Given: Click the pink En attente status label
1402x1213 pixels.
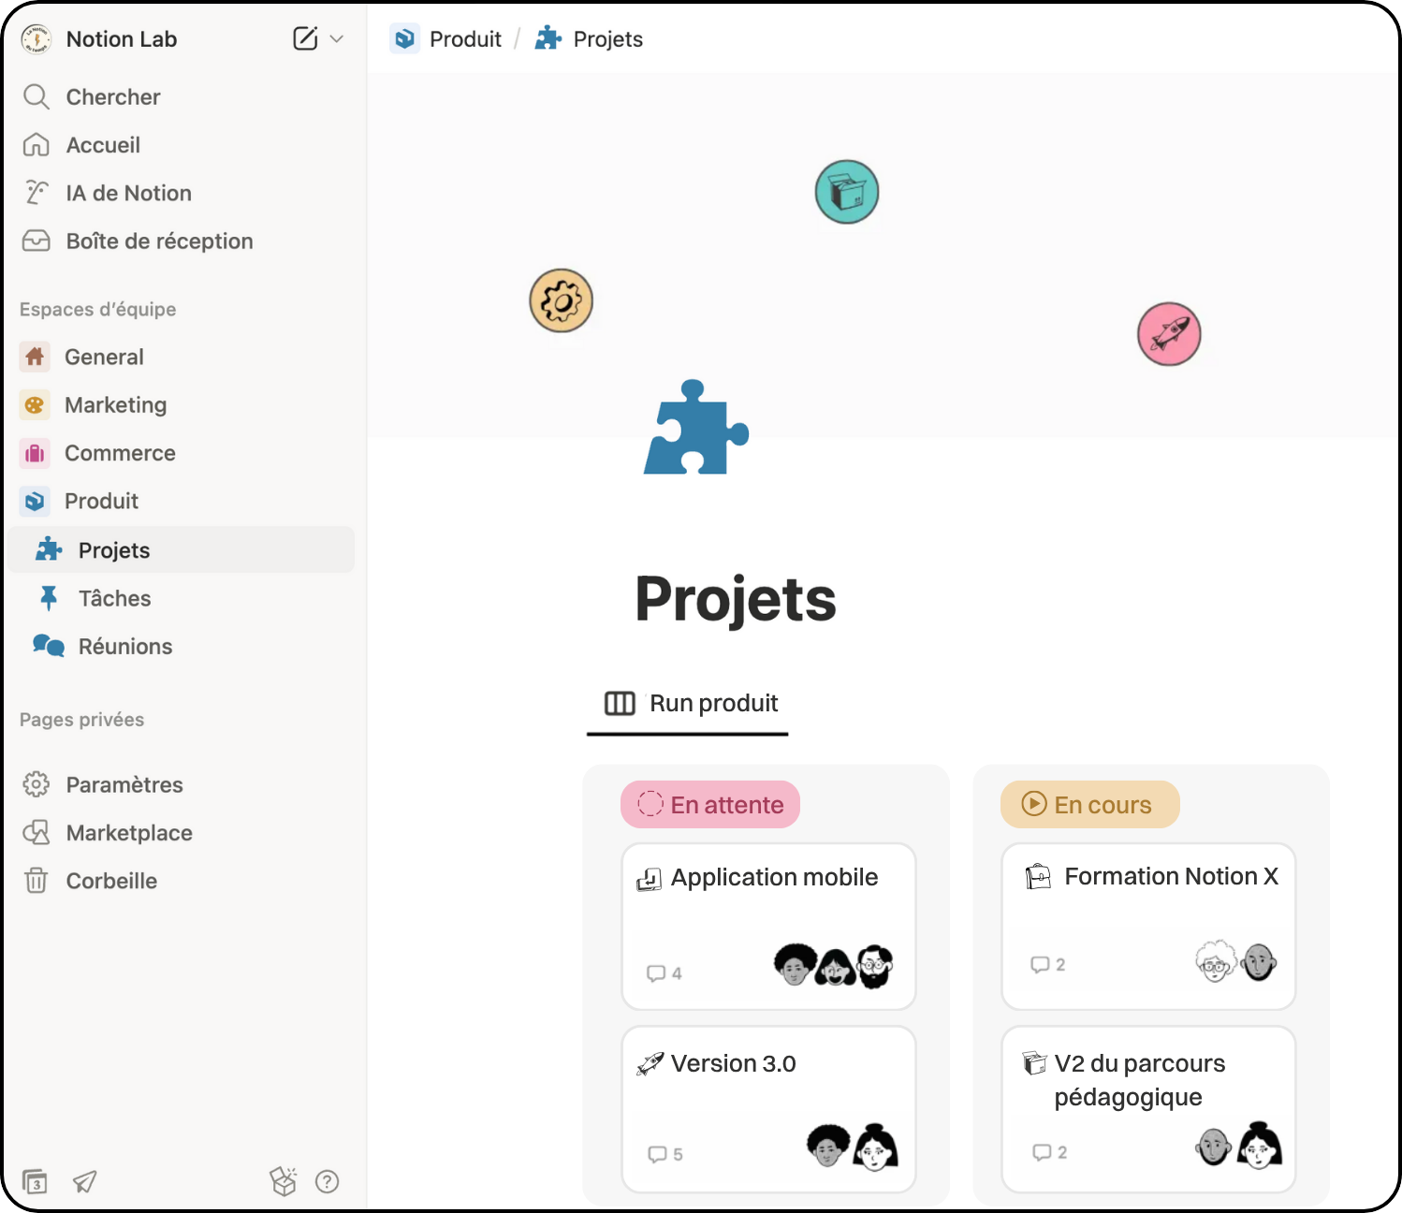Looking at the screenshot, I should pyautogui.click(x=710, y=805).
